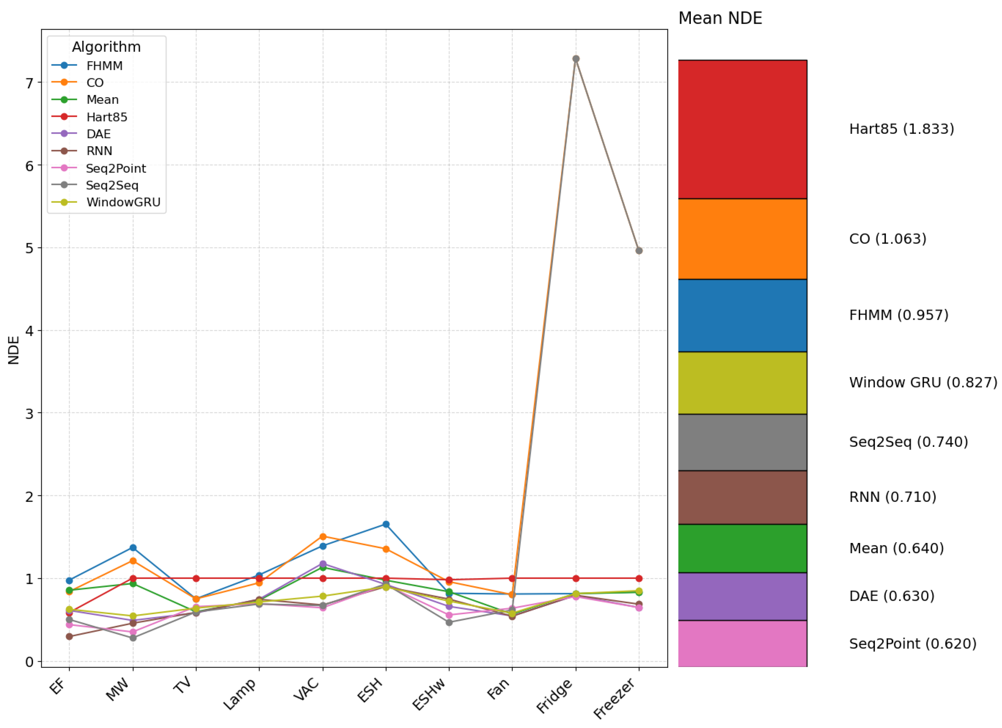Screen dimensions: 1002x728
Task: Click the CO legend marker
Action: [x=64, y=82]
